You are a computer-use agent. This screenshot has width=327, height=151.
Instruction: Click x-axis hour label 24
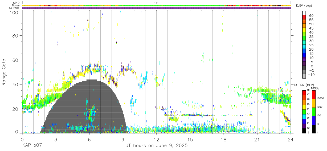[291, 140]
